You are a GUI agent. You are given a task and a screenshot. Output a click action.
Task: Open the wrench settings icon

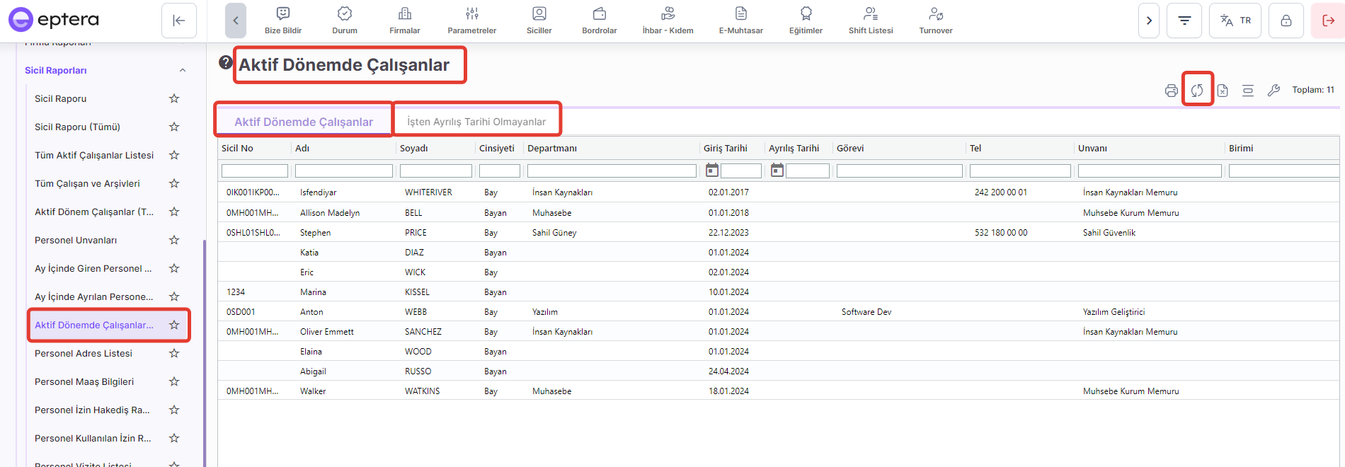pyautogui.click(x=1274, y=91)
